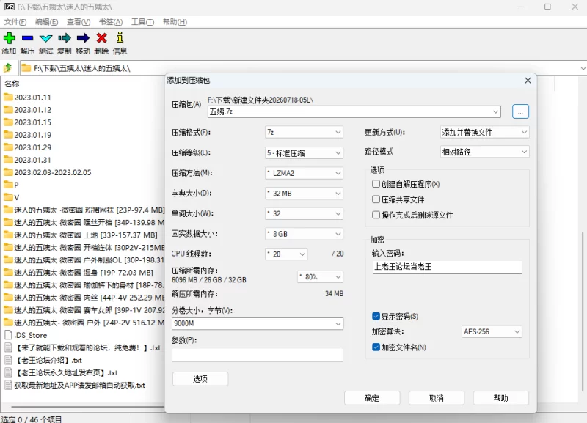Screen dimensions: 587x423
Task: Open the 压缩等级 dropdown
Action: tap(304, 152)
